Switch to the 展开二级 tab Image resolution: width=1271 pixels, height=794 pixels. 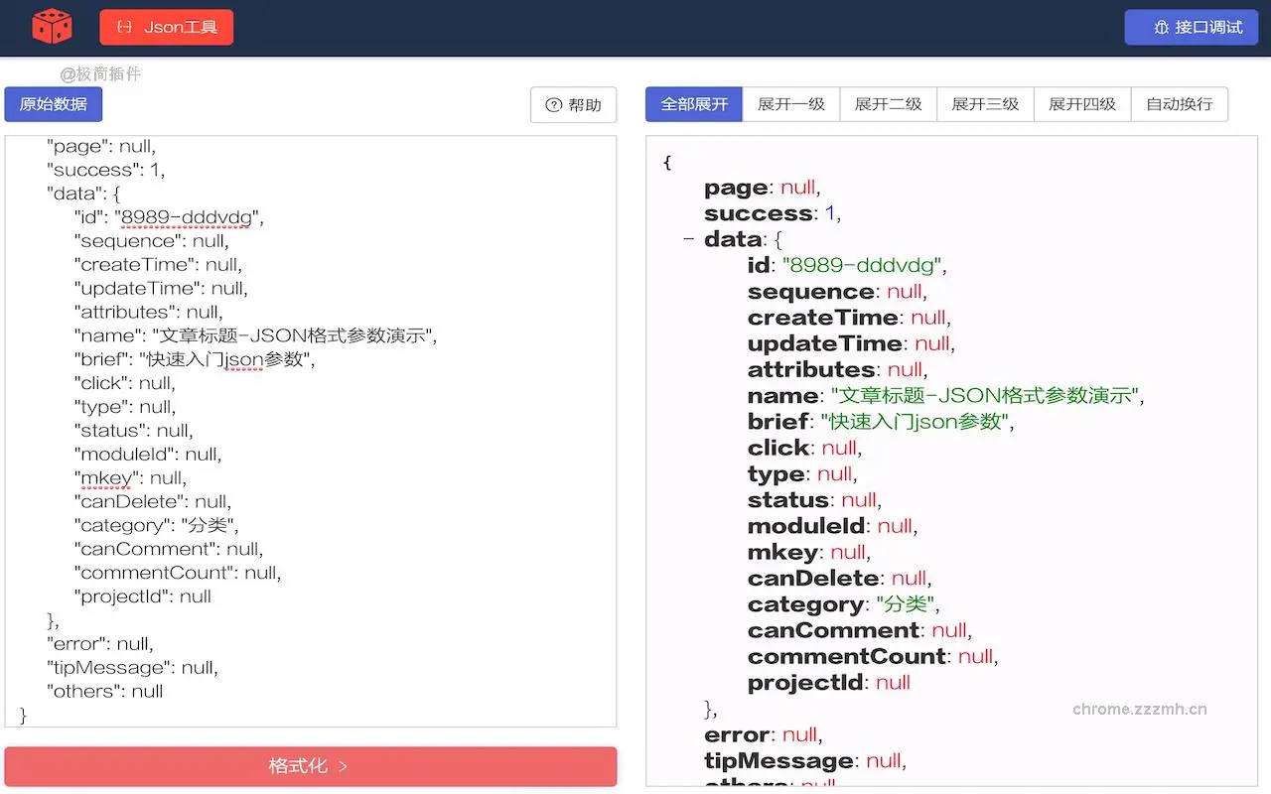point(887,103)
